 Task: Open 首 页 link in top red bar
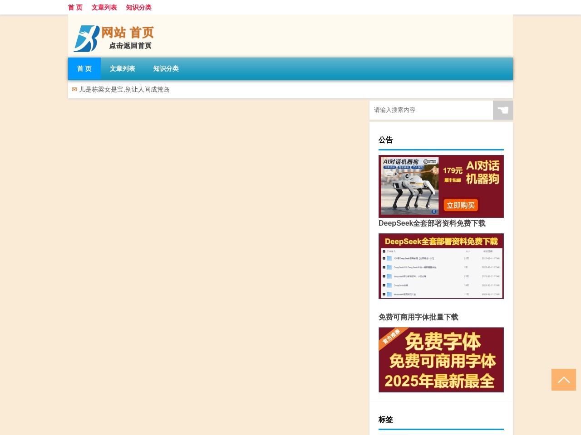[x=75, y=7]
